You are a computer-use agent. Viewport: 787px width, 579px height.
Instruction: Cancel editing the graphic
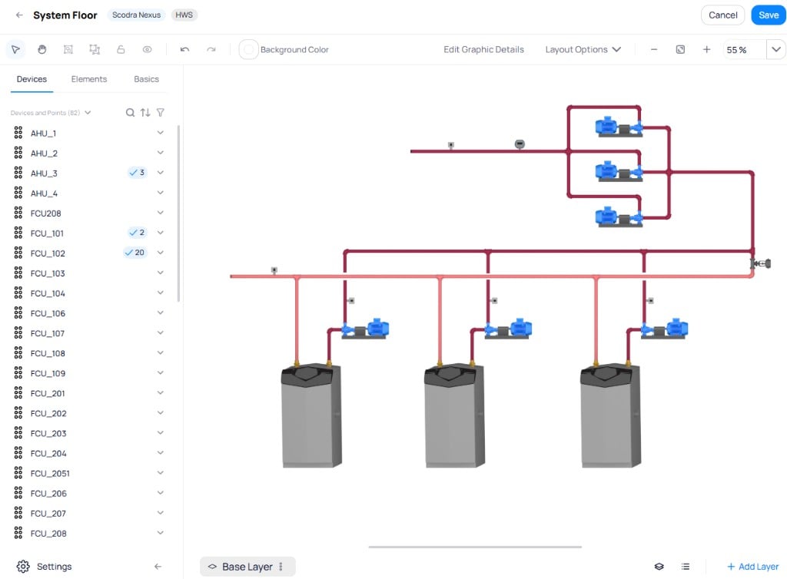722,15
